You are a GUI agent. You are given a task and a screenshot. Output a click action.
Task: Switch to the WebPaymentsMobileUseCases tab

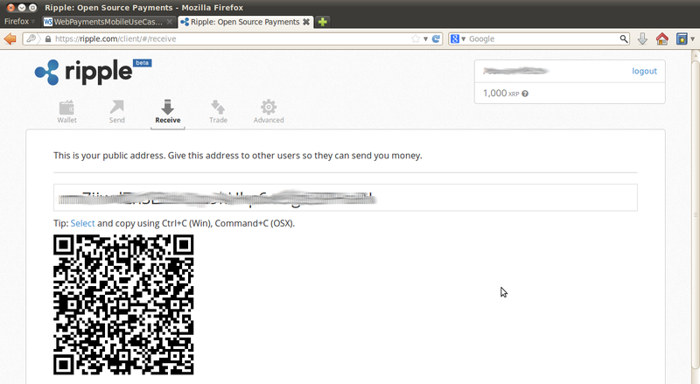point(107,22)
